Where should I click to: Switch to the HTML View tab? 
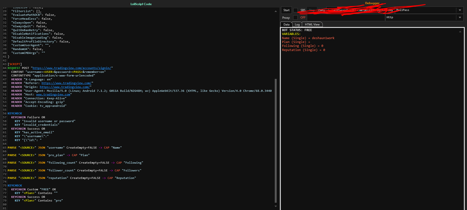pyautogui.click(x=312, y=24)
